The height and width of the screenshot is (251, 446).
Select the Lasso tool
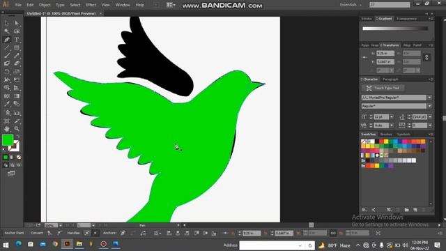click(17, 31)
